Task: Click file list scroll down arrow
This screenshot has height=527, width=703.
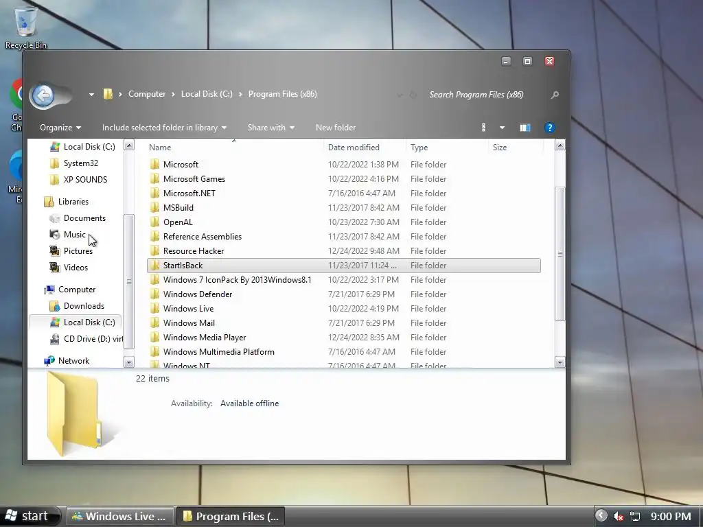Action: (560, 362)
